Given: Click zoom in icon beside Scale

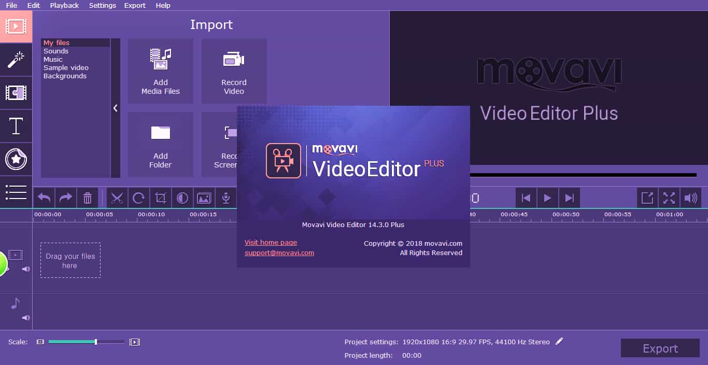Looking at the screenshot, I should click(135, 342).
